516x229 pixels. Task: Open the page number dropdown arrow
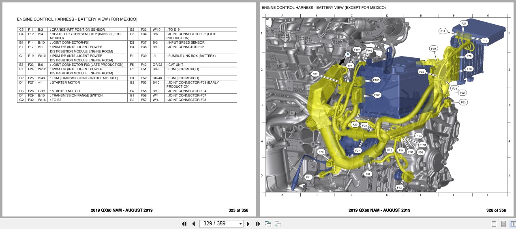[241, 224]
